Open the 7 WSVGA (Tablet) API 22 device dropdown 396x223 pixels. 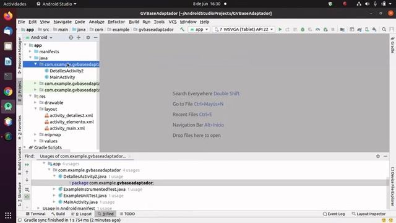pos(244,29)
